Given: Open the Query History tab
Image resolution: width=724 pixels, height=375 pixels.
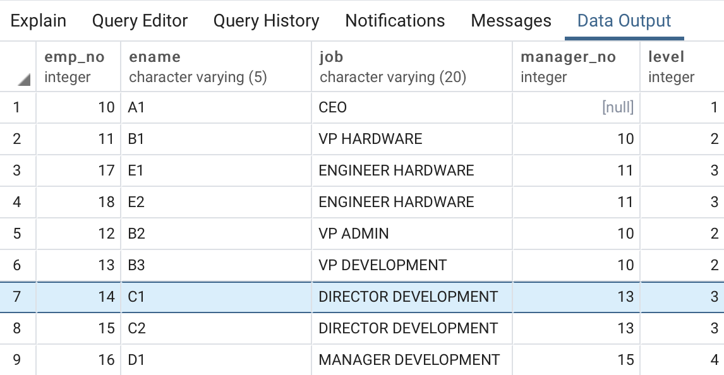Looking at the screenshot, I should (x=266, y=21).
